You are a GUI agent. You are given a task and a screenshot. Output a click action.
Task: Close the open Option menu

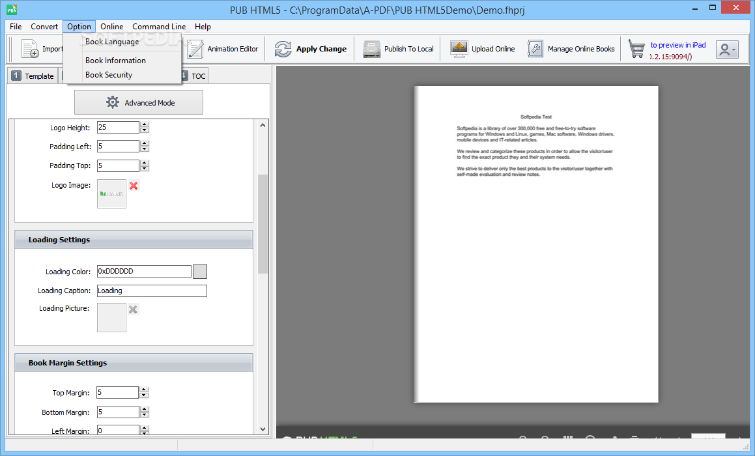tap(79, 27)
